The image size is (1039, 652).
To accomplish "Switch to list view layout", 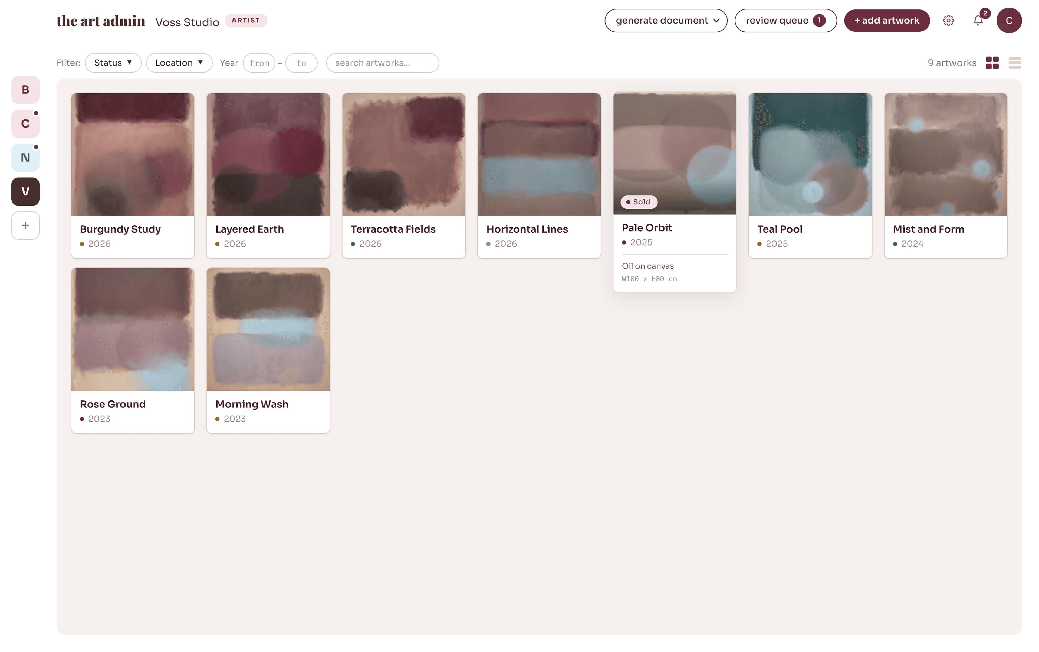I will pos(1014,63).
